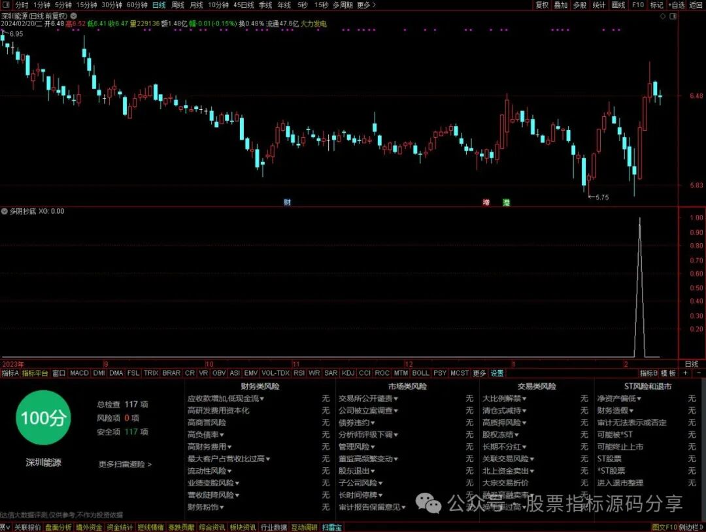706x532 pixels.
Task: Switch to 5分钟 period
Action: tap(63, 5)
